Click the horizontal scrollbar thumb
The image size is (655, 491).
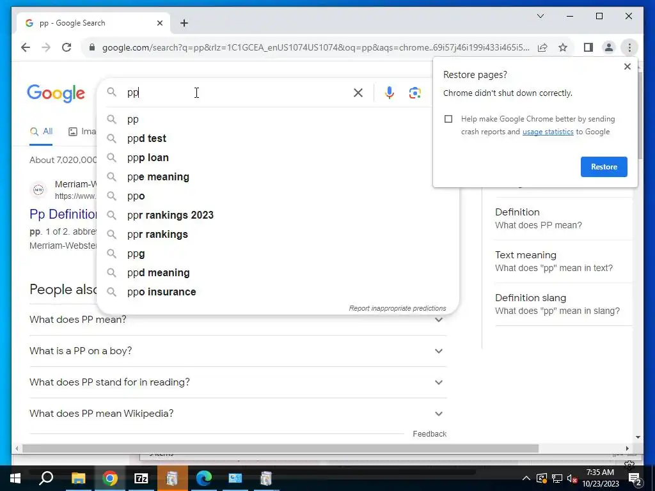coord(280,448)
